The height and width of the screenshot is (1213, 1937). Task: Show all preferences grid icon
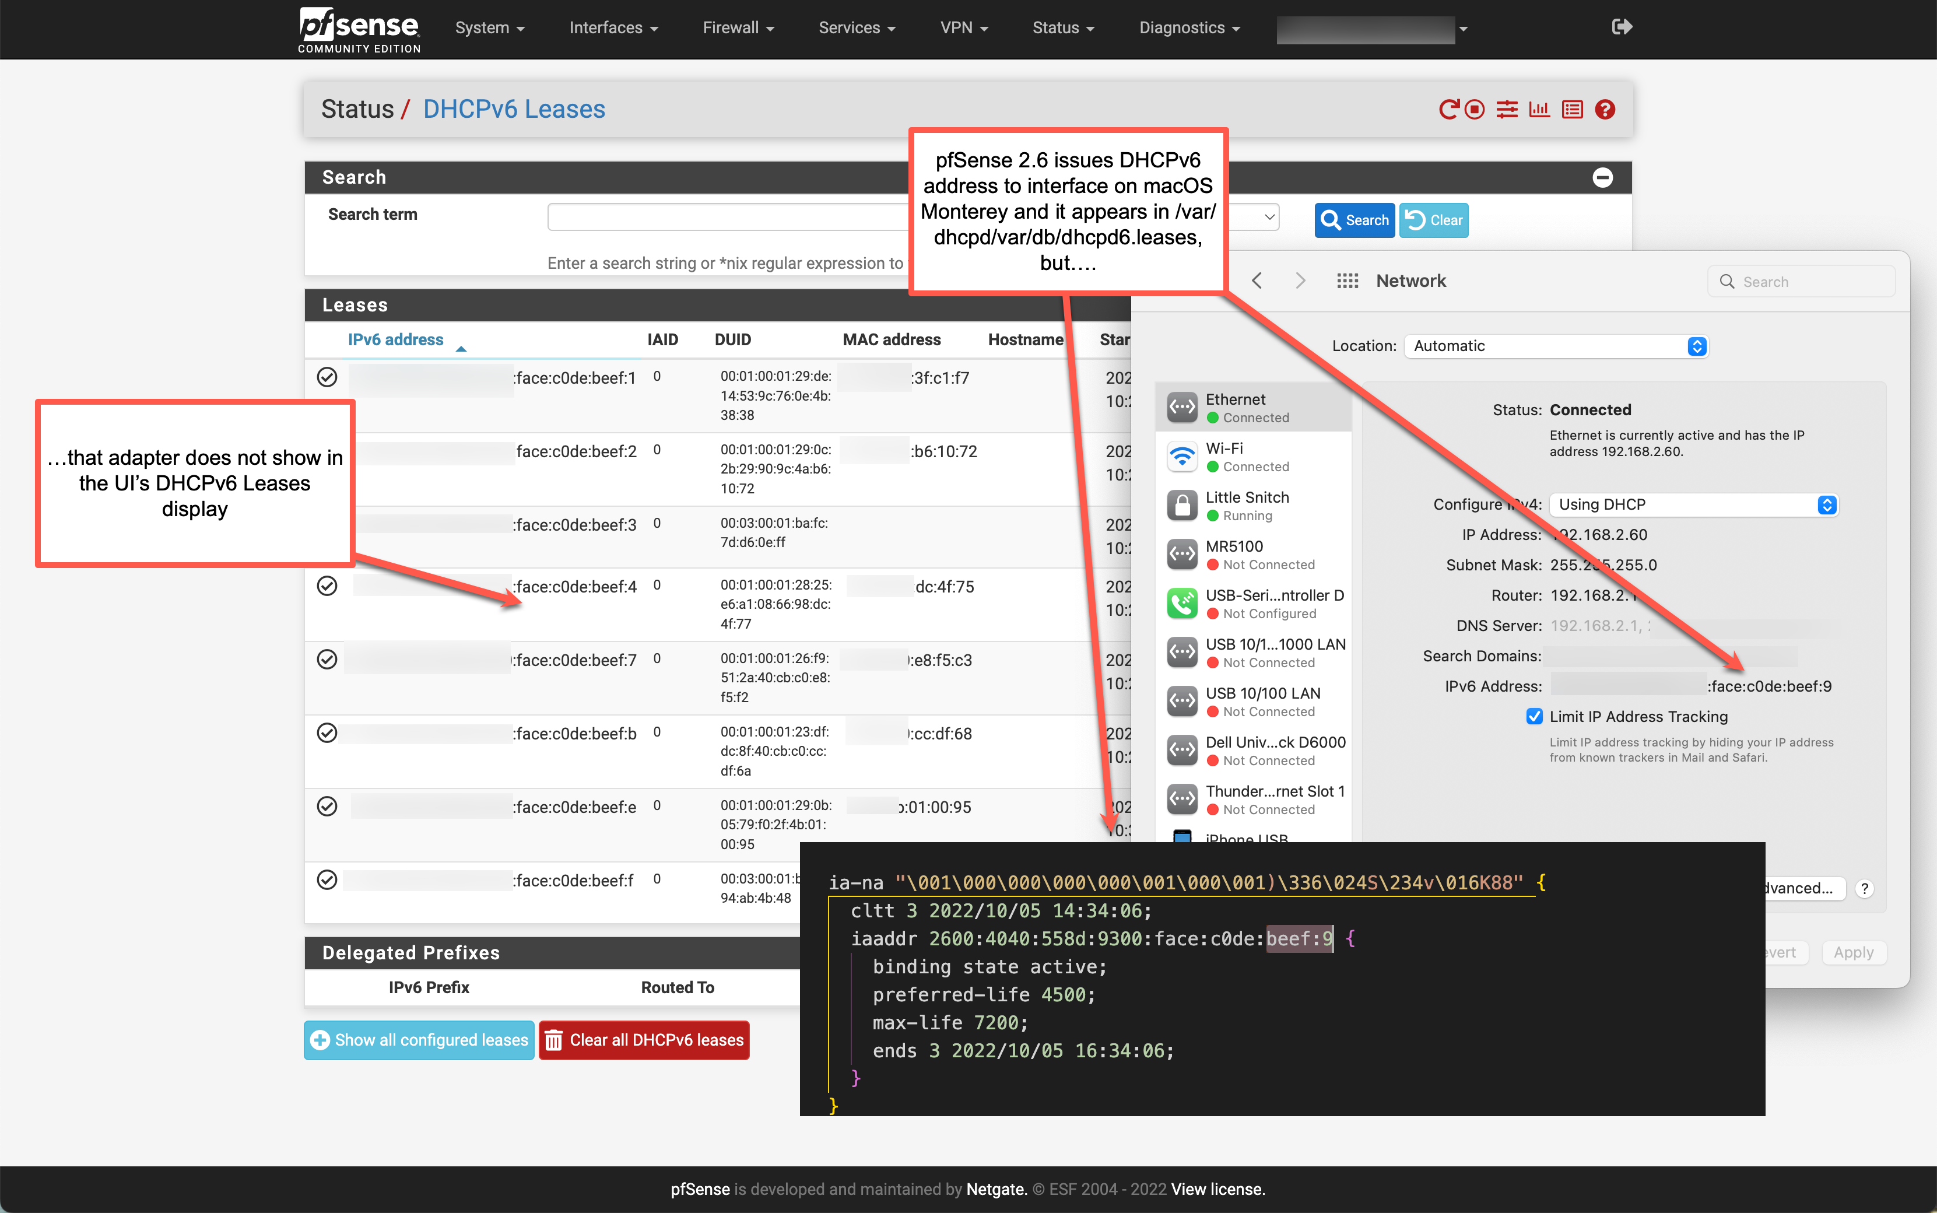pyautogui.click(x=1348, y=281)
